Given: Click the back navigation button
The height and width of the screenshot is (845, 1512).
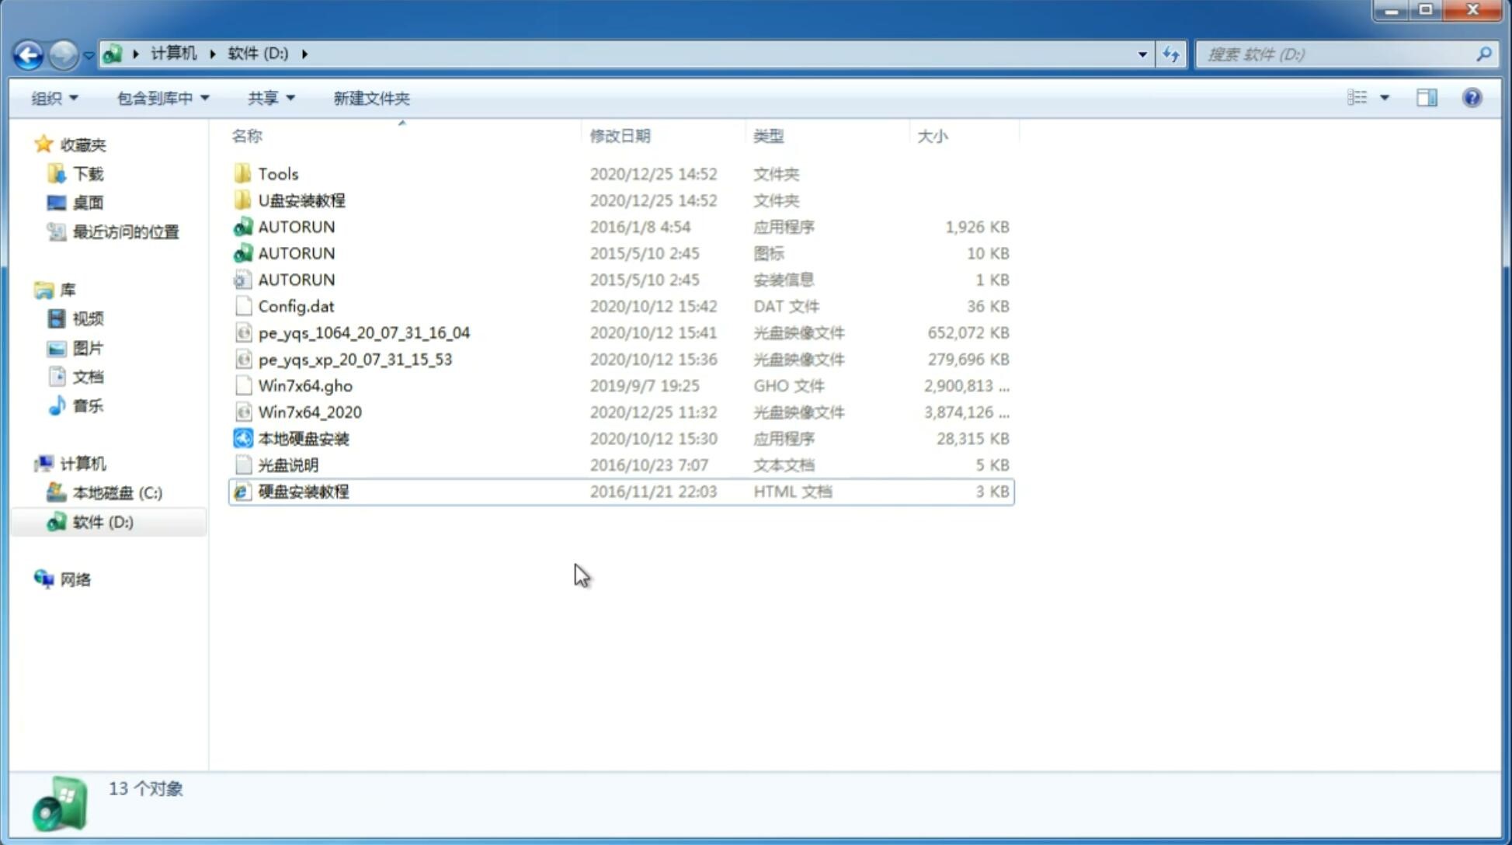Looking at the screenshot, I should pyautogui.click(x=28, y=54).
